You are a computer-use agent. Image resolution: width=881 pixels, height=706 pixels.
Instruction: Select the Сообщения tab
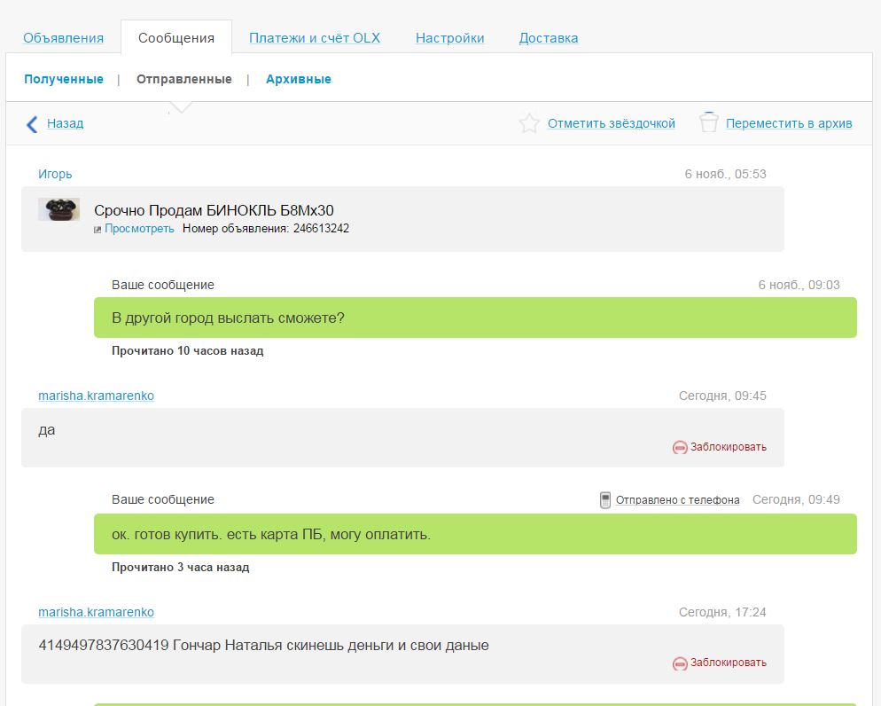(x=176, y=38)
